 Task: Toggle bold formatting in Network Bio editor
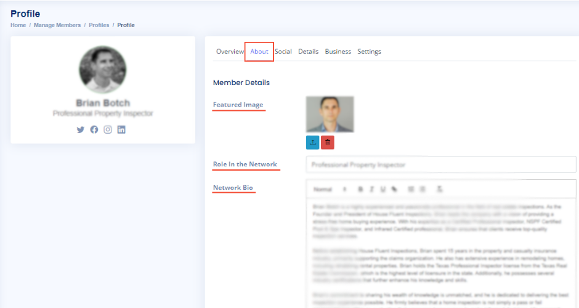click(361, 189)
